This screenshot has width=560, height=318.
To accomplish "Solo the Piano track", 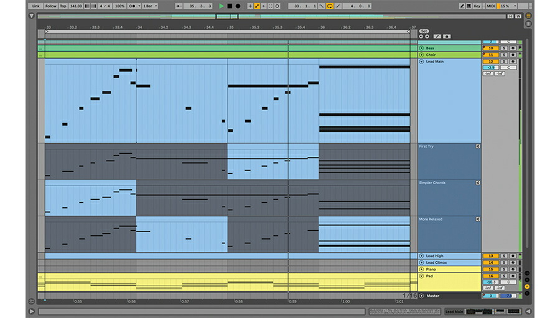I will 504,269.
